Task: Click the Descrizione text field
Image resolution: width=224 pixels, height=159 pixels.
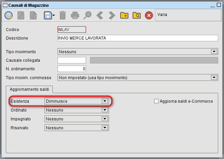Action: coord(138,38)
